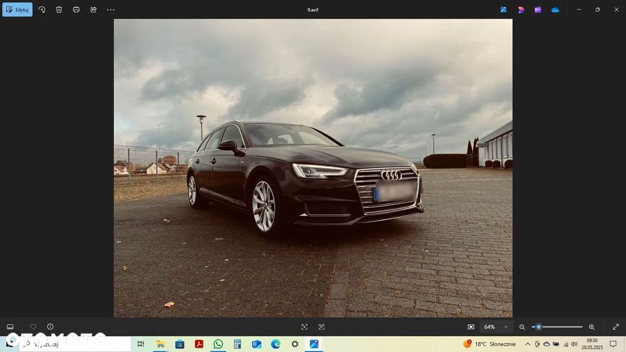Delete the photo using the trash icon

pos(59,9)
